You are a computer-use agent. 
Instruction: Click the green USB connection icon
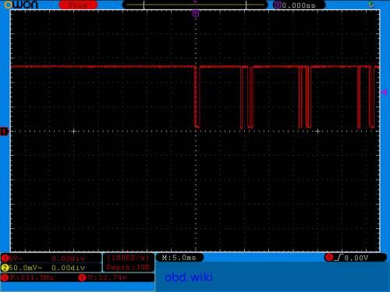pyautogui.click(x=371, y=5)
